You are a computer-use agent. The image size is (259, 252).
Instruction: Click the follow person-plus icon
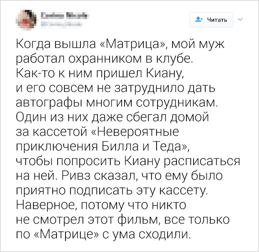pos(199,20)
